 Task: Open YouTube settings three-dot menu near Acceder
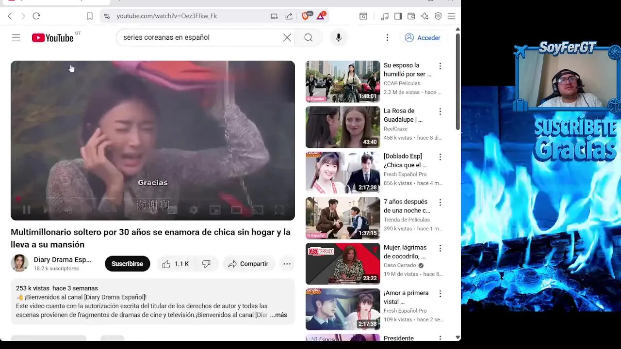387,37
